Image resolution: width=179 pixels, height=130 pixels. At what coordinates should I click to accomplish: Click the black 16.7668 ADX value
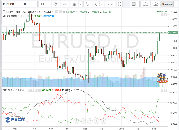[x=66, y=90]
